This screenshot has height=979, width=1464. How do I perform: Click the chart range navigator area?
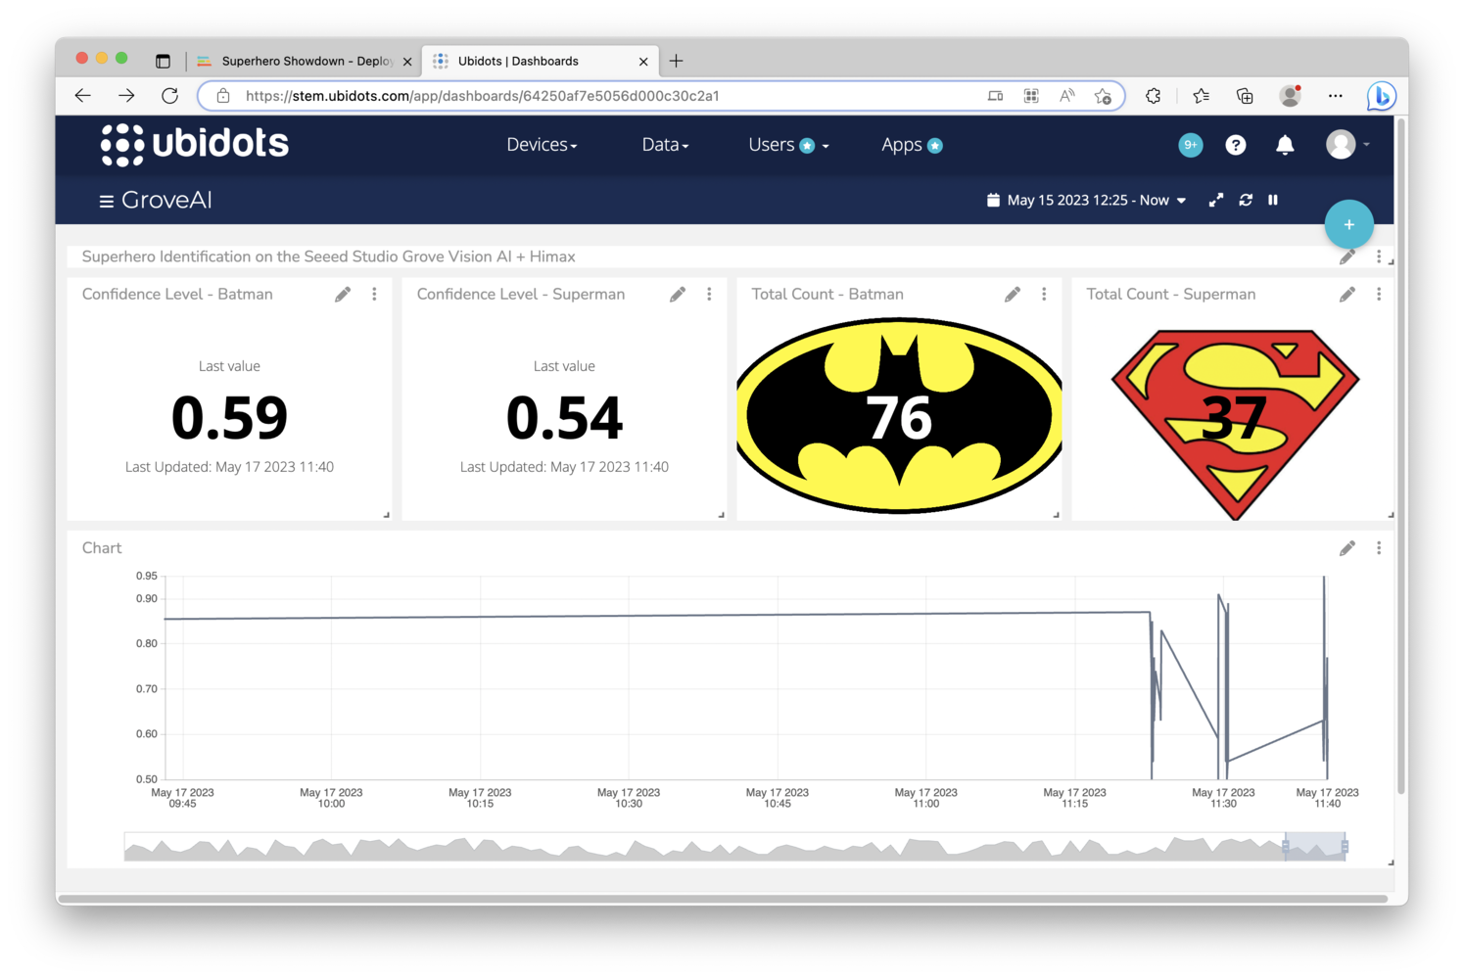click(734, 847)
